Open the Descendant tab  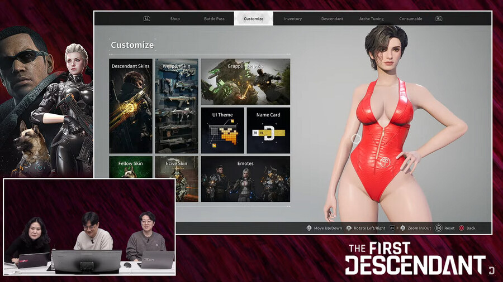[x=332, y=19]
